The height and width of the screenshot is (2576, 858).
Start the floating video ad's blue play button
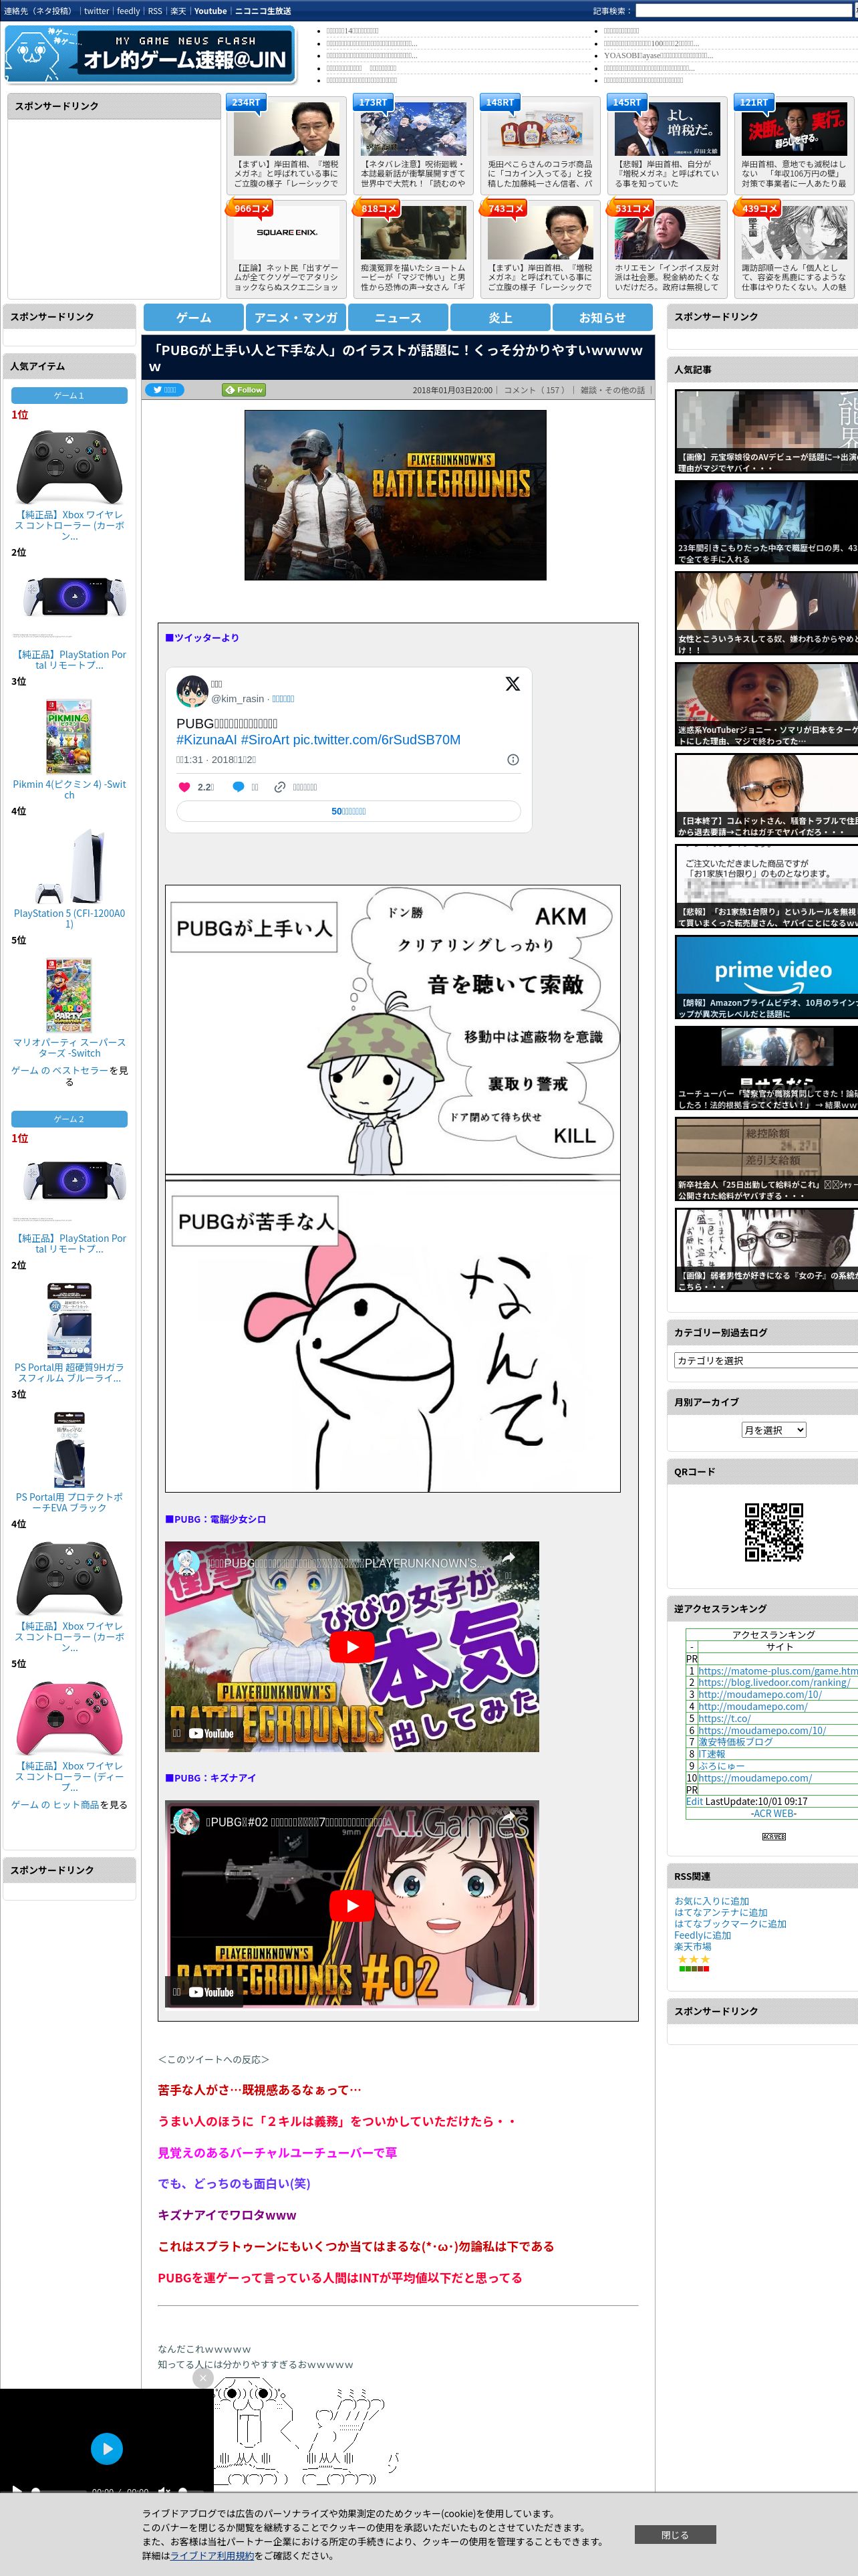(x=107, y=2448)
